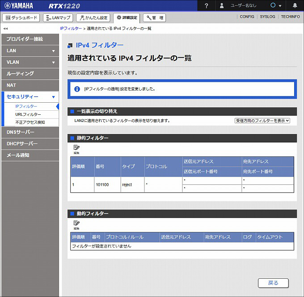Image resolution: width=304 pixels, height=297 pixels.
Task: Switch to the 管理 tab
Action: pos(154,17)
